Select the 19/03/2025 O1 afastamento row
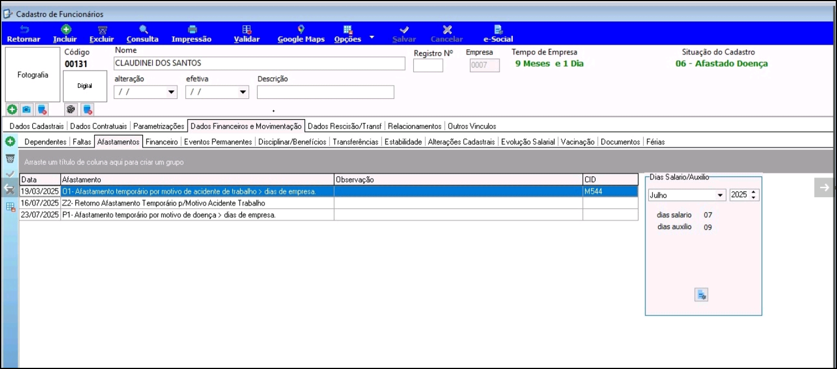The image size is (837, 369). pos(329,191)
